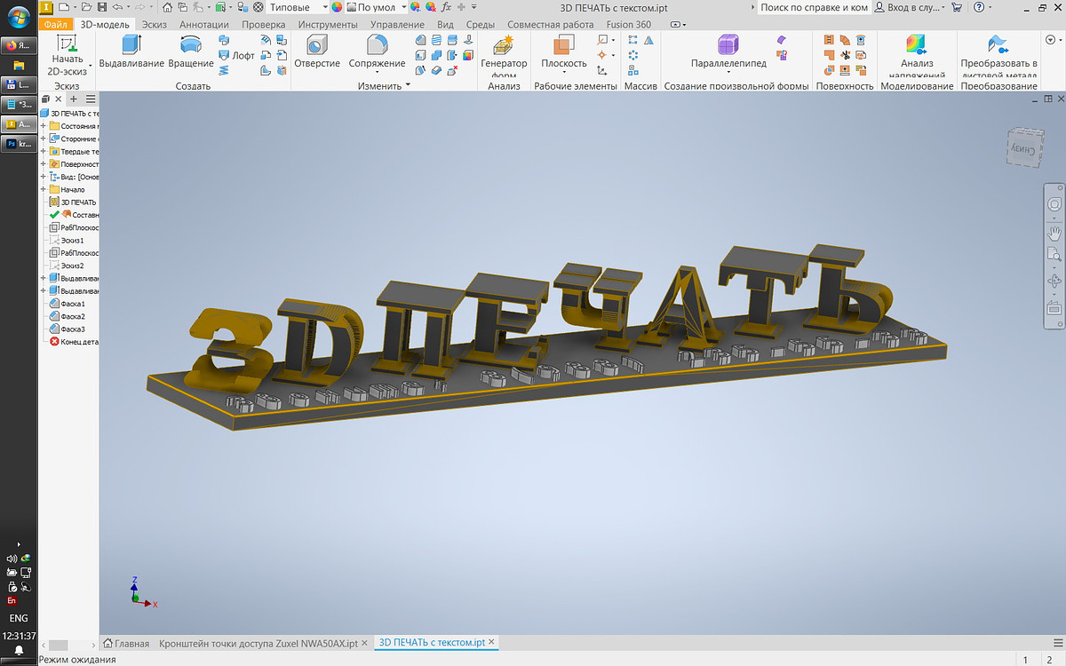Screen dimensions: 1066x666
Task: Switch to the Эскиз ribbon tab
Action: pyautogui.click(x=155, y=25)
